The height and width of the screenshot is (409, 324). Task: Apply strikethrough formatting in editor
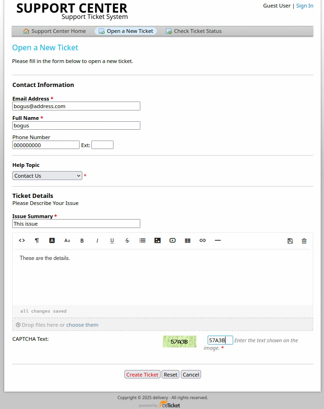pyautogui.click(x=127, y=241)
